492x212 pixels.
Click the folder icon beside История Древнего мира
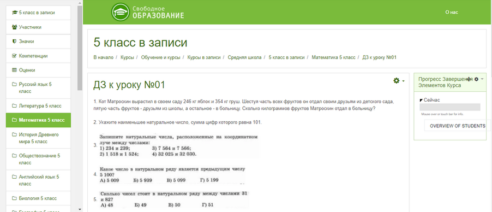pyautogui.click(x=14, y=134)
